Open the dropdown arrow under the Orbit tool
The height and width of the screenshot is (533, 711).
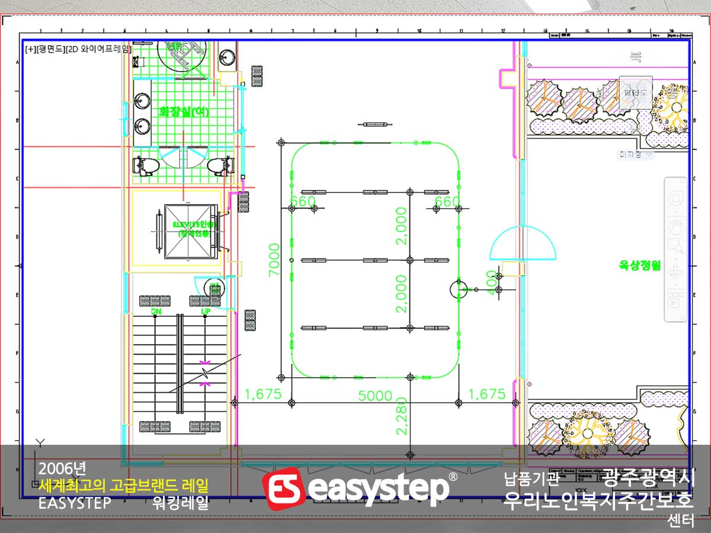pyautogui.click(x=675, y=284)
